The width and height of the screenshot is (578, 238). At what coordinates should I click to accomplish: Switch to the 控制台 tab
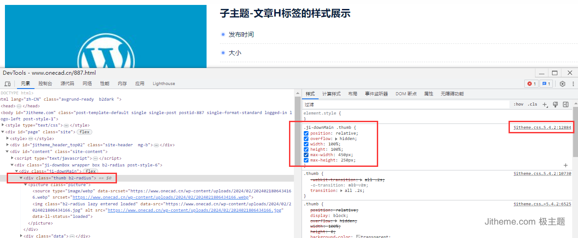click(45, 84)
